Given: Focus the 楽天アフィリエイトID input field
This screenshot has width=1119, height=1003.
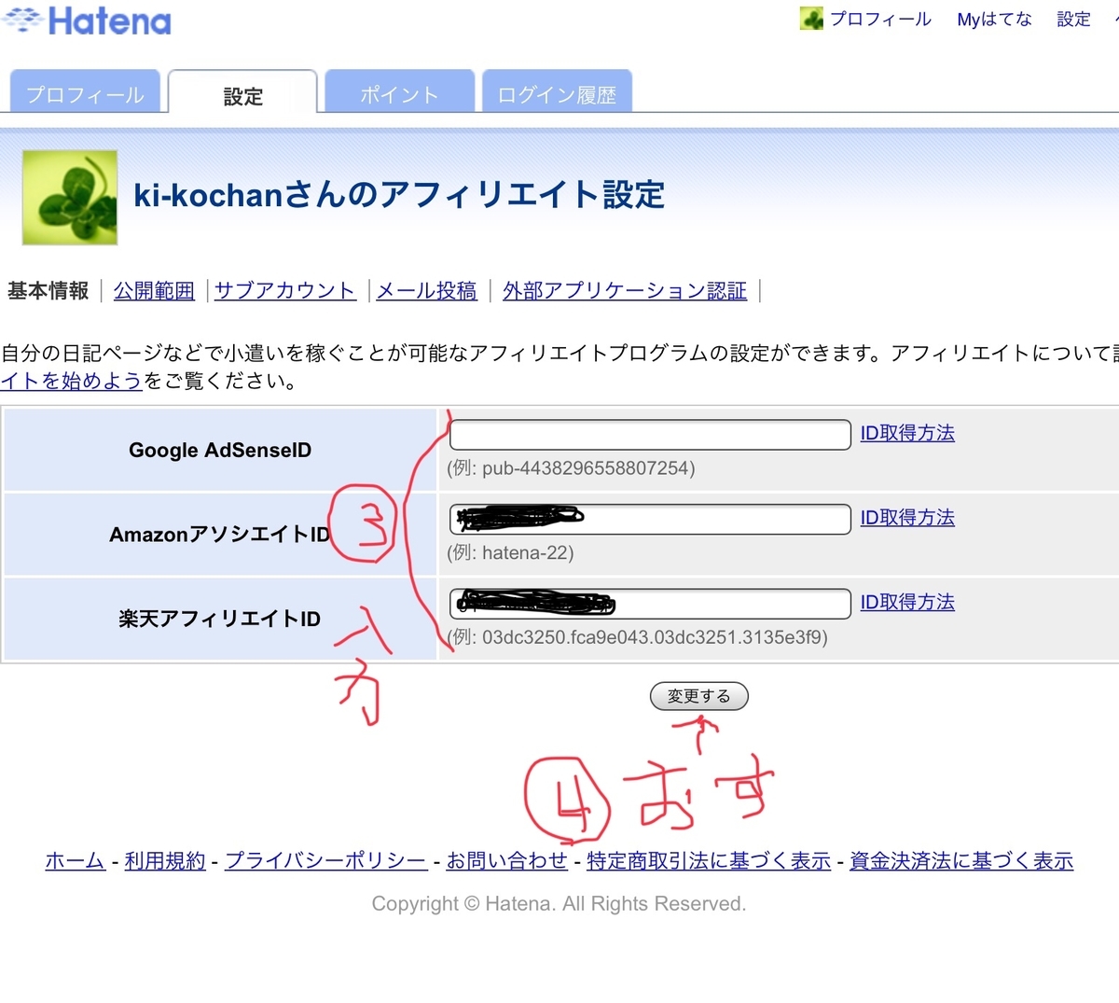Looking at the screenshot, I should pos(650,603).
